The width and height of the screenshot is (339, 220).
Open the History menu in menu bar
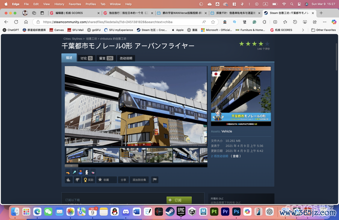(x=59, y=4)
